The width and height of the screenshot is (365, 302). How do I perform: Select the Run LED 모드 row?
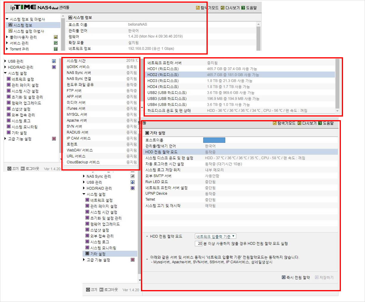(x=240, y=182)
